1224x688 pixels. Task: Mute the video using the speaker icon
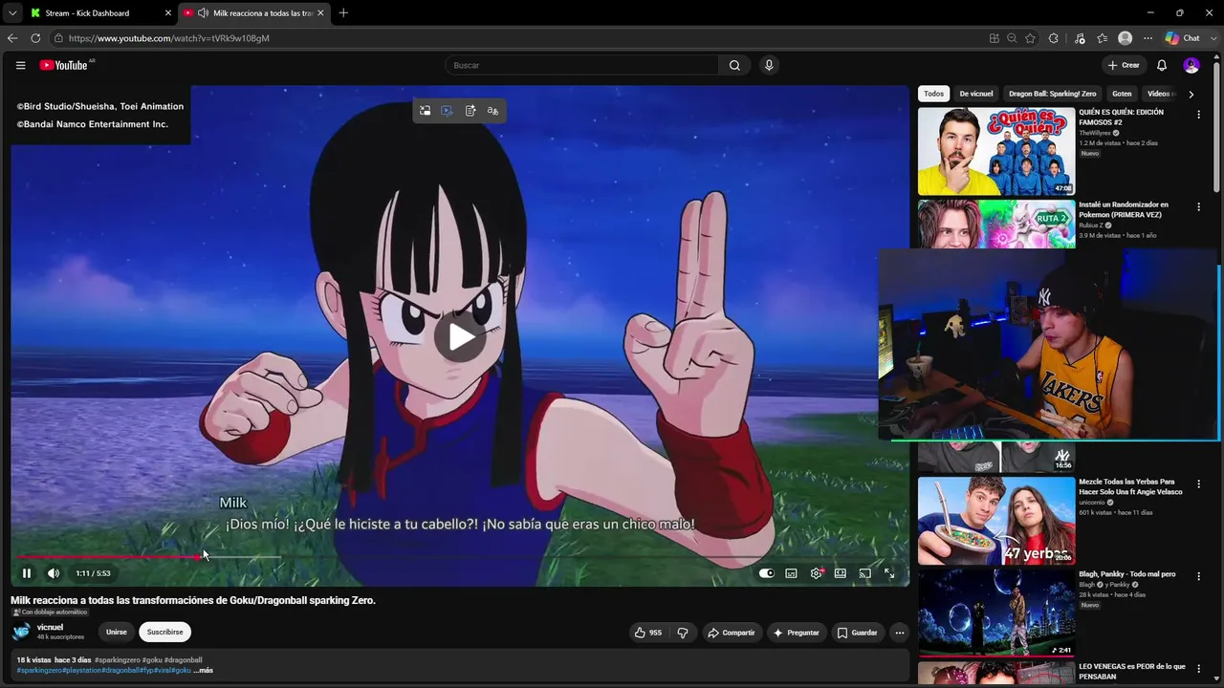pyautogui.click(x=54, y=573)
